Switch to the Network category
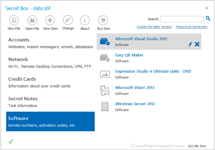 point(50,63)
